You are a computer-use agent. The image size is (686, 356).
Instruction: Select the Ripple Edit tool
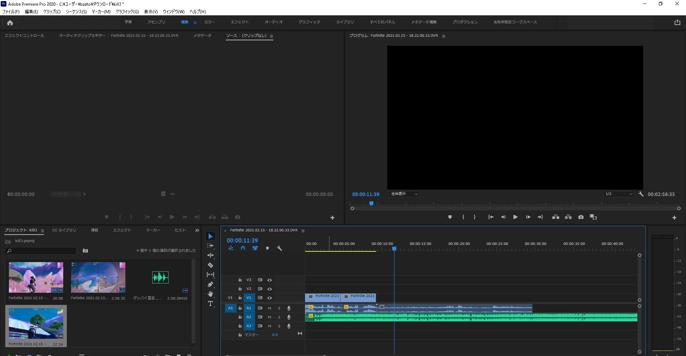210,255
